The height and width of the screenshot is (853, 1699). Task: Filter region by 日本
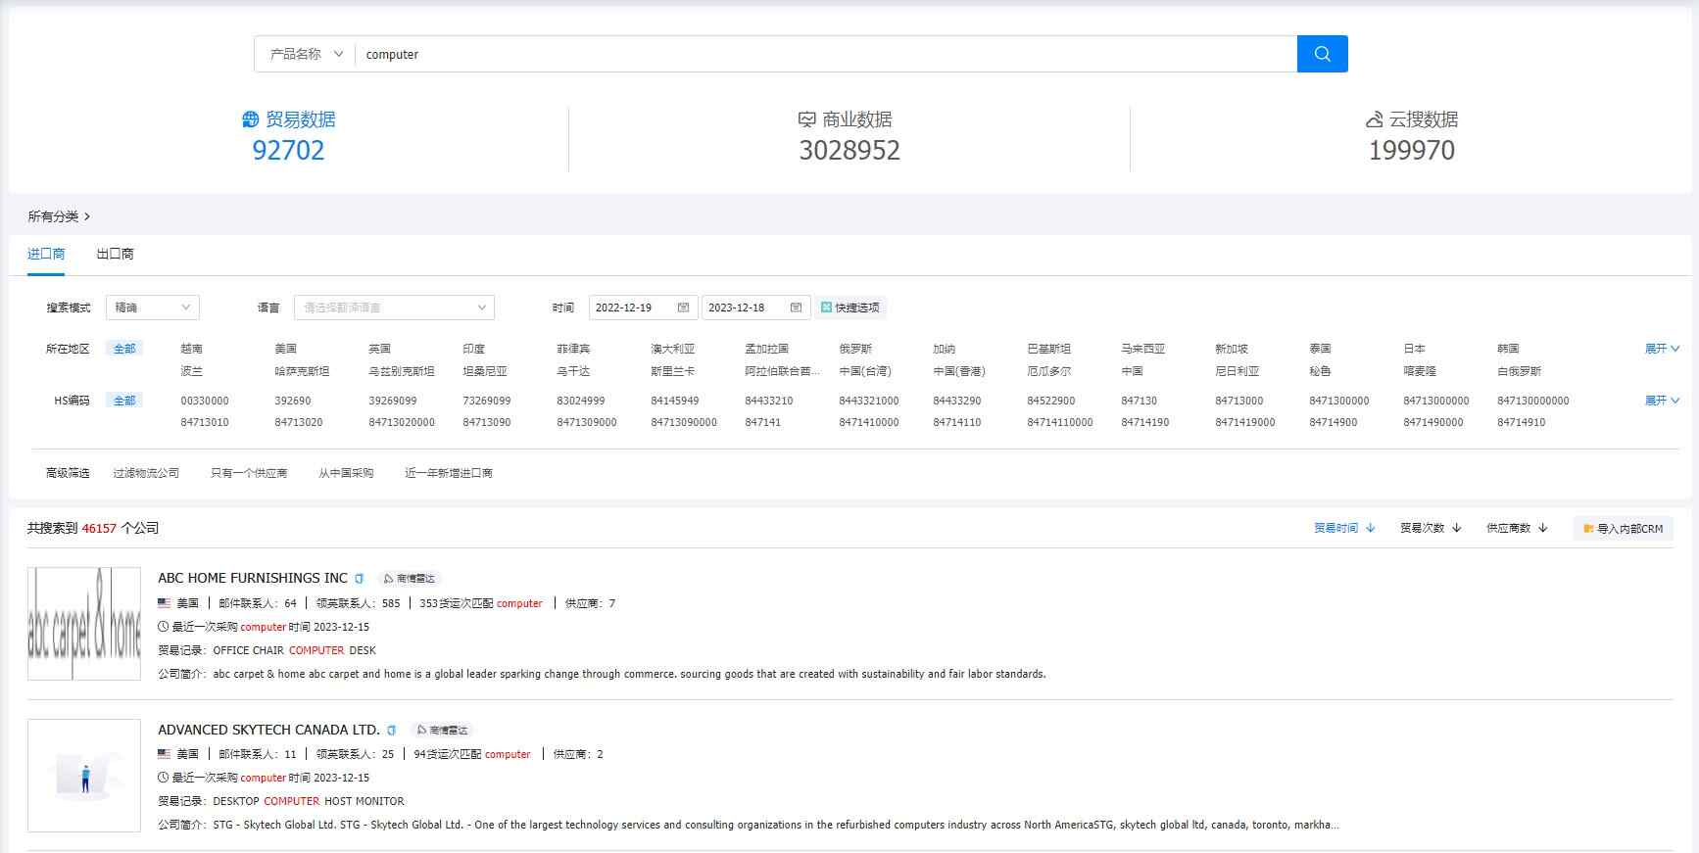[x=1414, y=349]
